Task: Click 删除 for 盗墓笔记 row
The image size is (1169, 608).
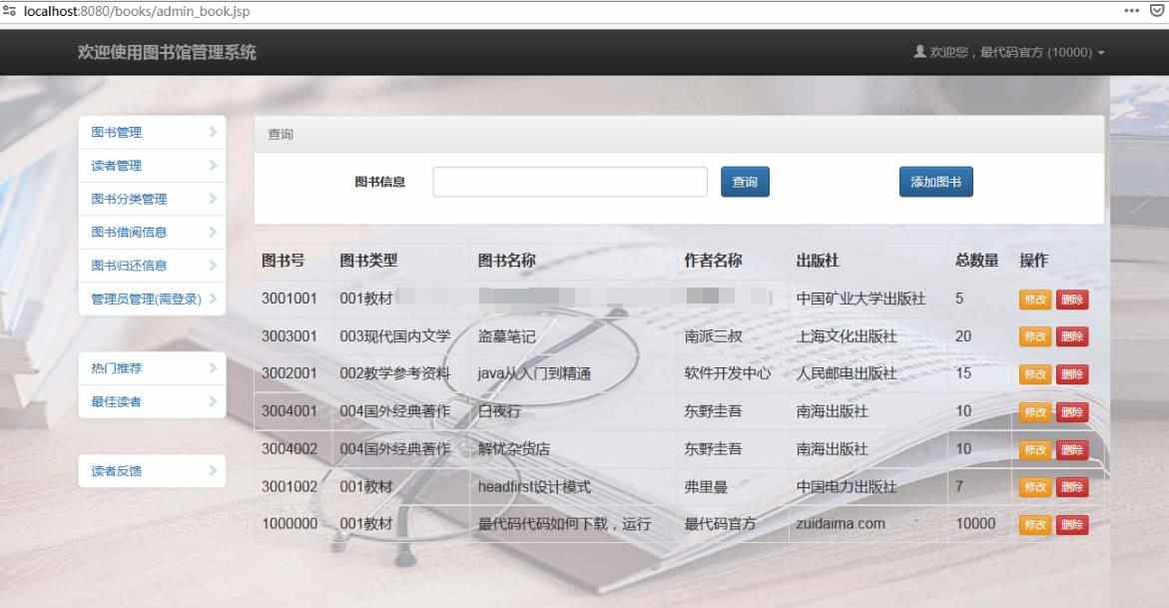Action: [x=1072, y=336]
